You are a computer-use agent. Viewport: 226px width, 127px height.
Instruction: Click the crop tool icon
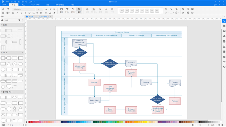point(176,9)
